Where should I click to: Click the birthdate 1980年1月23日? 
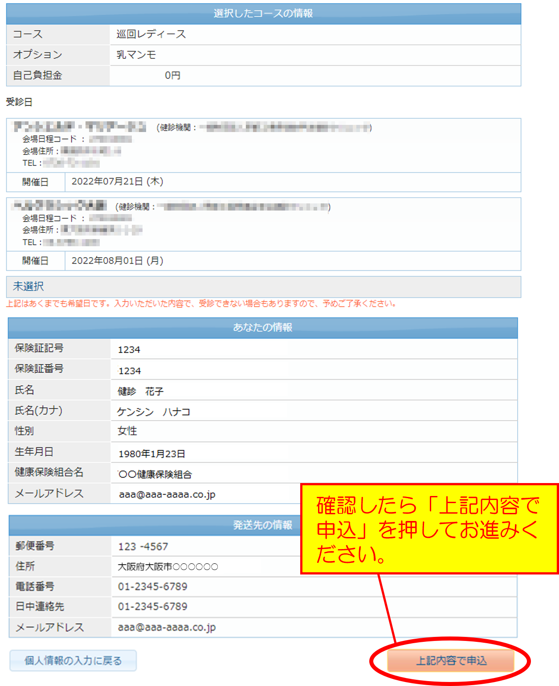152,454
